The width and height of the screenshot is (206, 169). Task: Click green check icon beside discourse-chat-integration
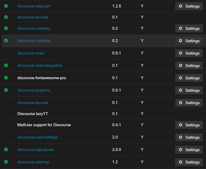6,65
